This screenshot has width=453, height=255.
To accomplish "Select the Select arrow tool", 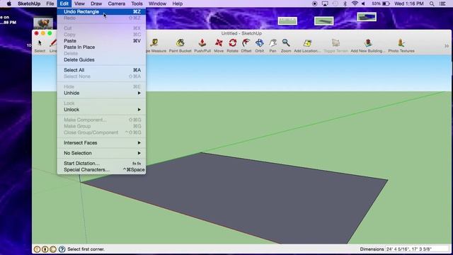I will pos(40,45).
